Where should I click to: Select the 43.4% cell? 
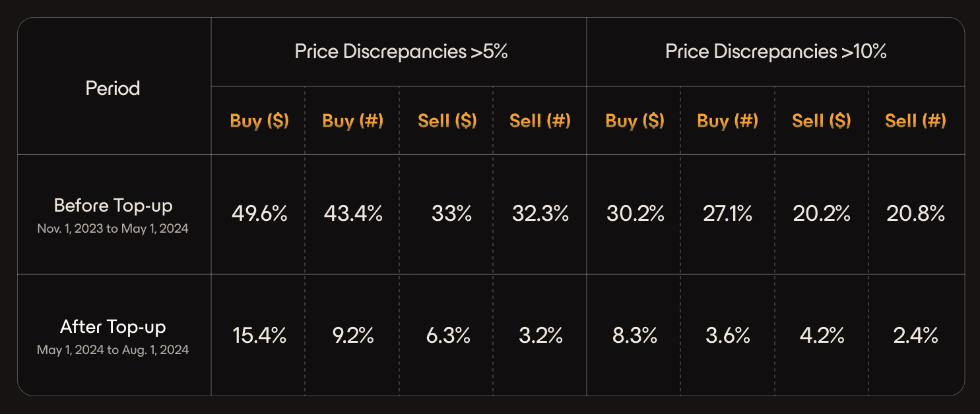pyautogui.click(x=353, y=214)
